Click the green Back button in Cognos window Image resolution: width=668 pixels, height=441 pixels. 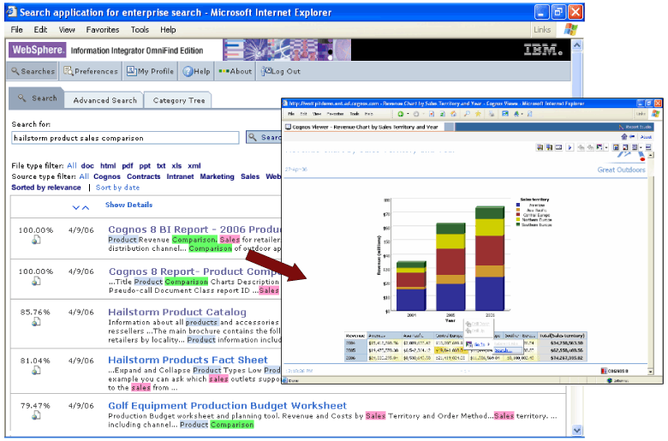pyautogui.click(x=401, y=114)
